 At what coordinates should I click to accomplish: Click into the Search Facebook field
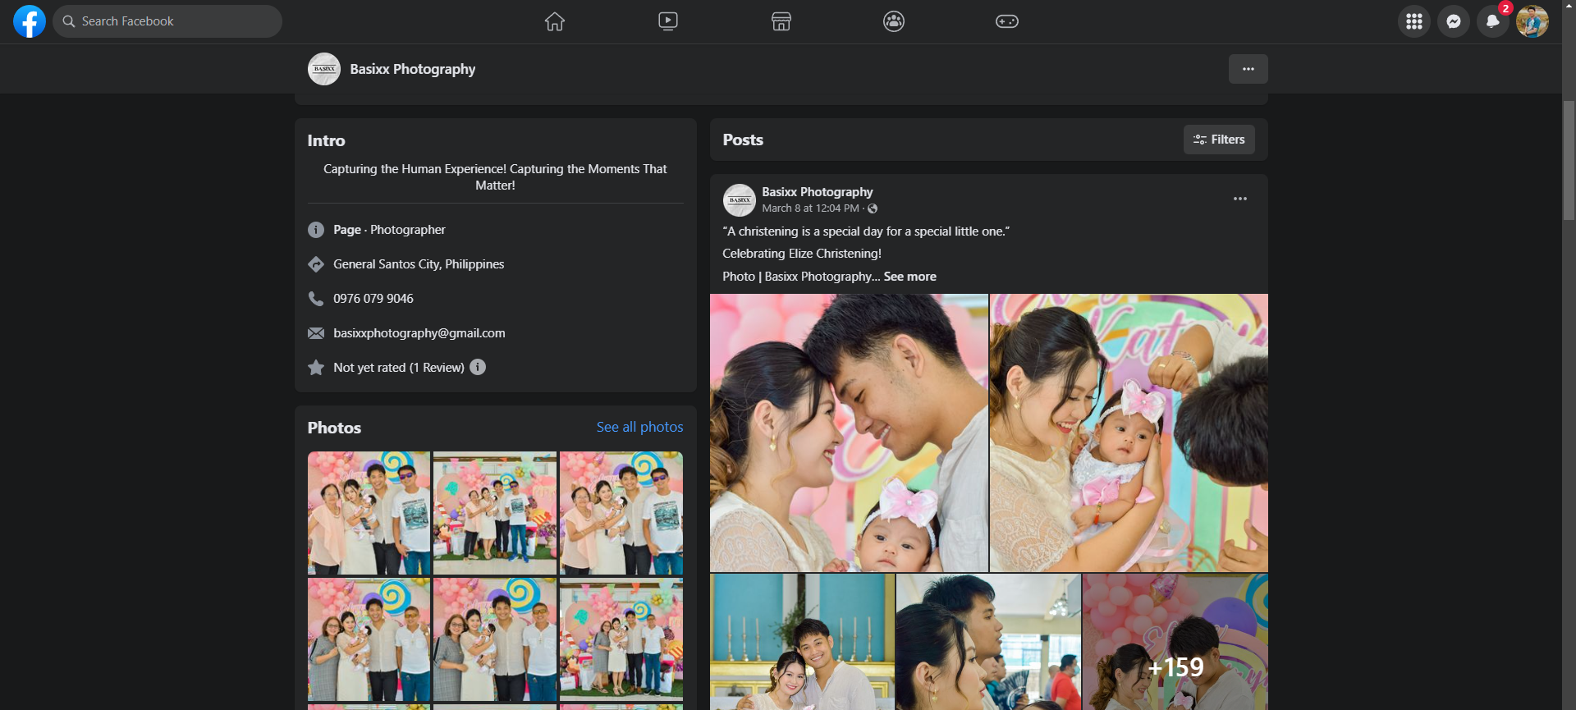tap(167, 21)
